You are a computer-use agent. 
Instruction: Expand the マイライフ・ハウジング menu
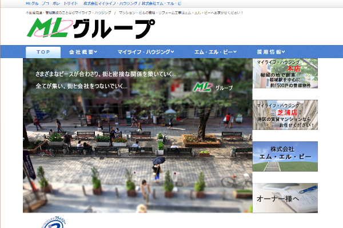tap(146, 52)
